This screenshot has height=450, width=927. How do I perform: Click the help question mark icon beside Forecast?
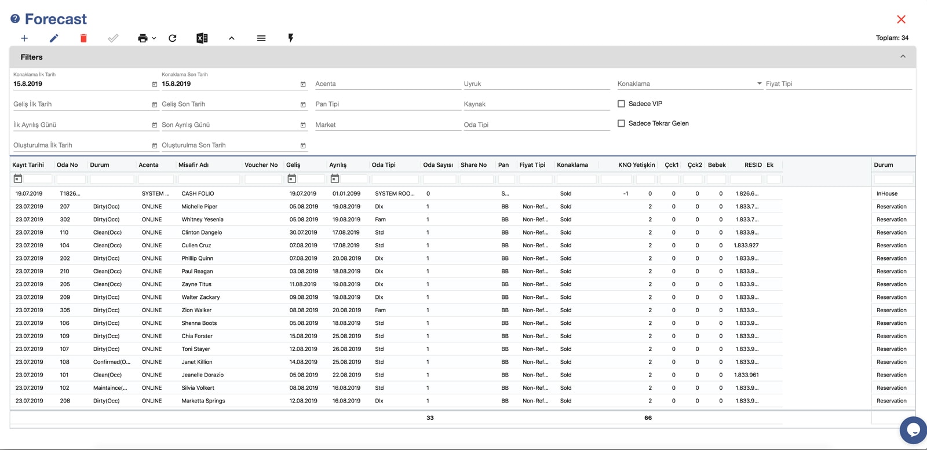coord(15,19)
